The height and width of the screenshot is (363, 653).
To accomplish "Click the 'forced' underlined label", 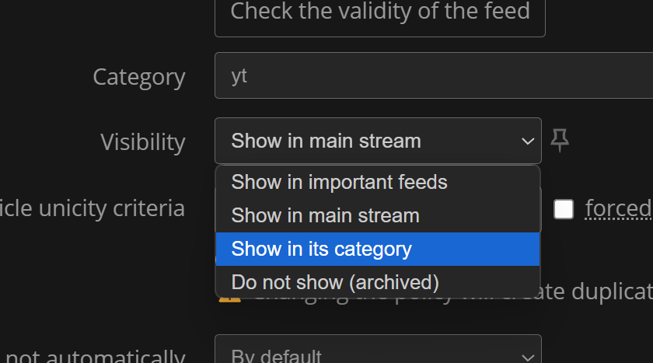I will 619,208.
